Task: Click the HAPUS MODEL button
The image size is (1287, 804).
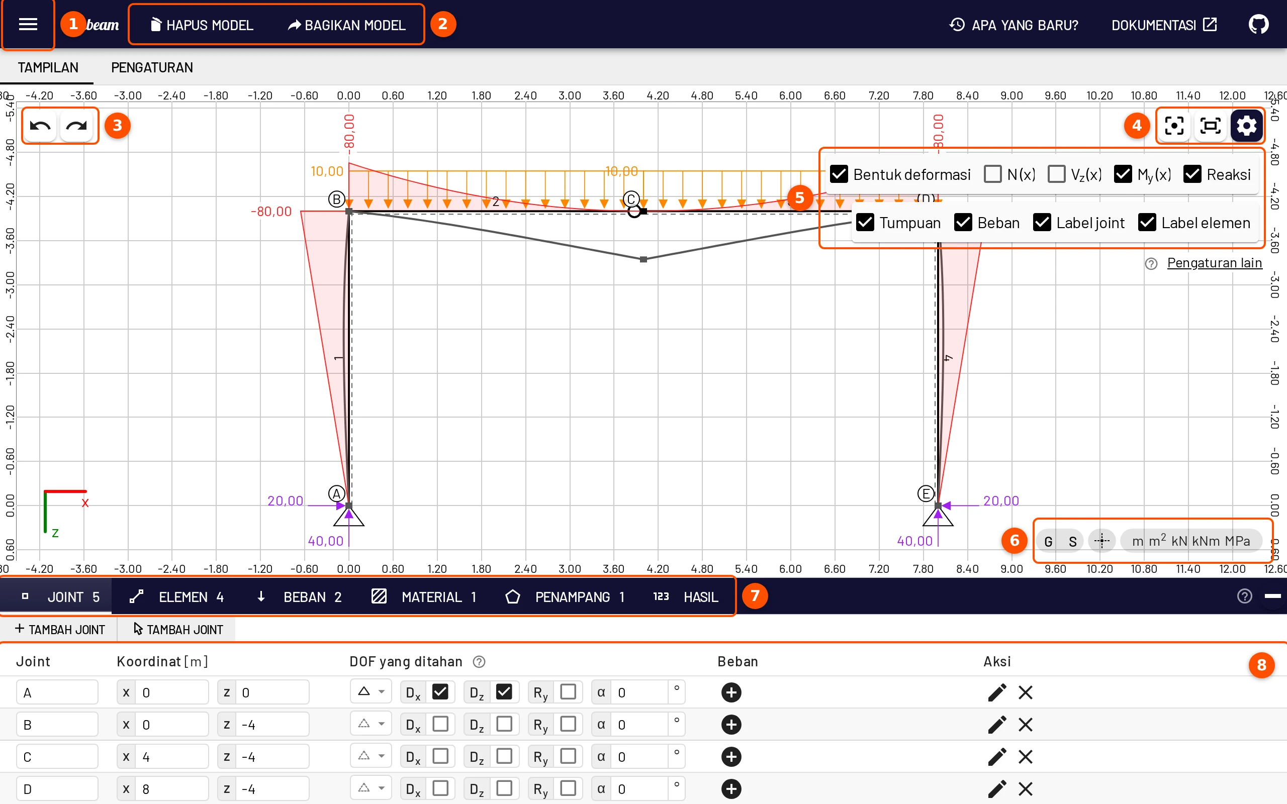Action: pos(202,25)
